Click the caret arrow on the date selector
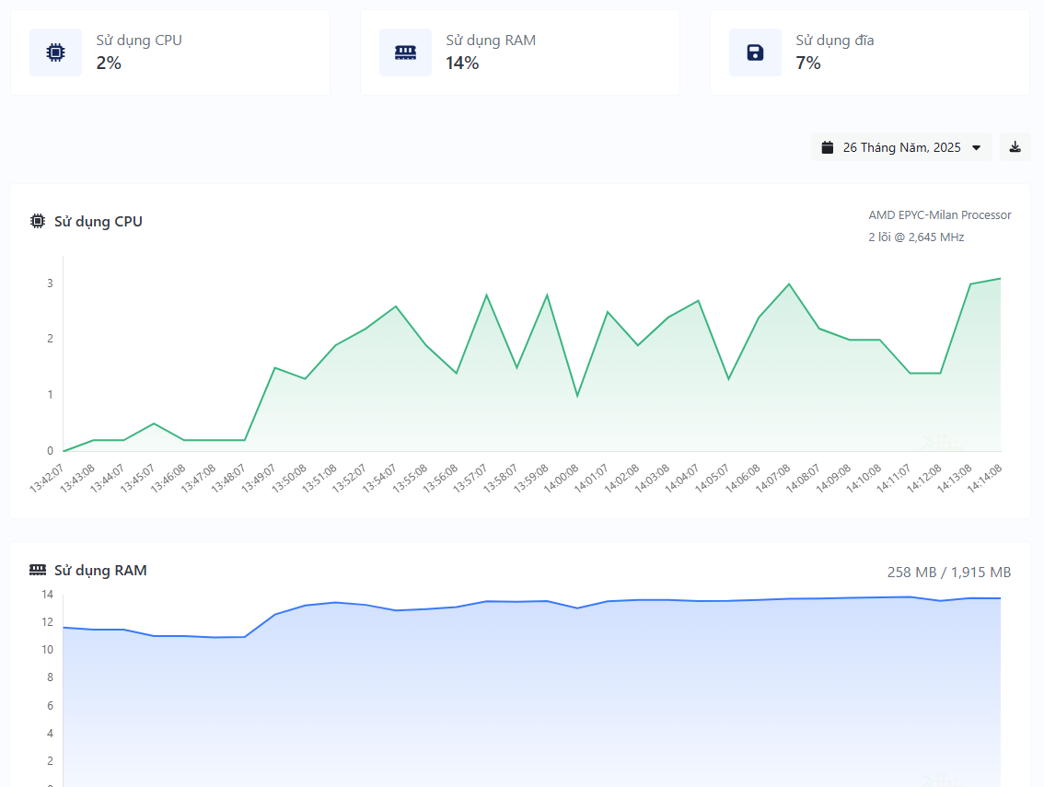Image resolution: width=1044 pixels, height=787 pixels. pos(977,148)
